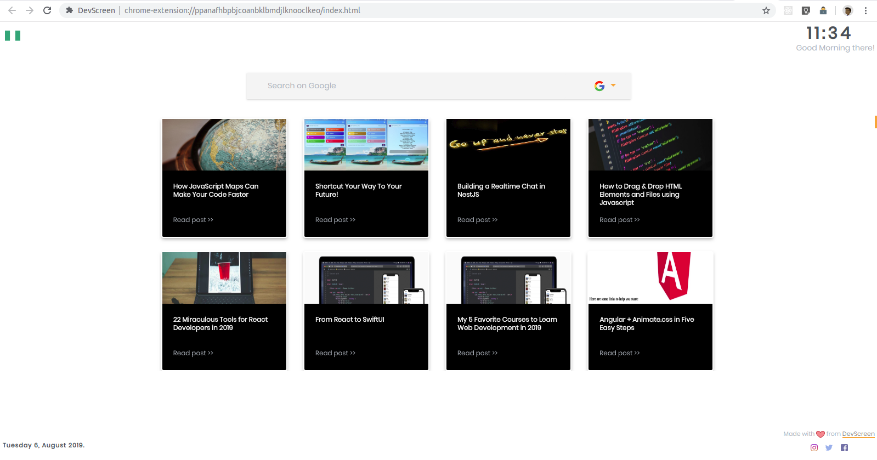Expand the search engine dropdown arrow
Screen dimensions: 877x460
[613, 86]
